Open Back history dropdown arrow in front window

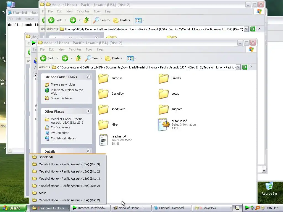click(x=57, y=58)
